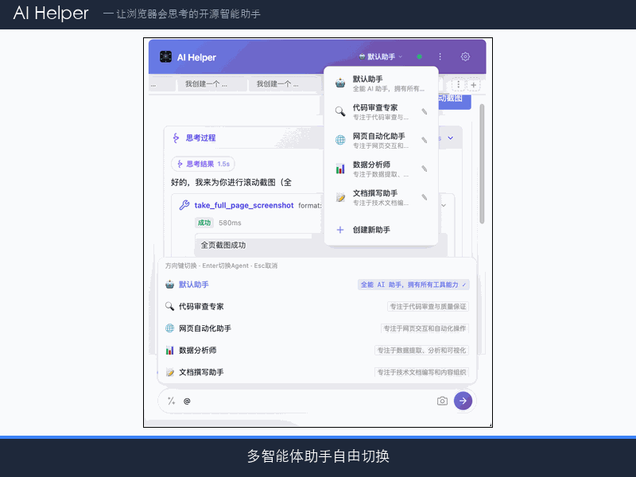
Task: Click the notepad icon of 文档撰写助手 in dropdown
Action: (340, 197)
